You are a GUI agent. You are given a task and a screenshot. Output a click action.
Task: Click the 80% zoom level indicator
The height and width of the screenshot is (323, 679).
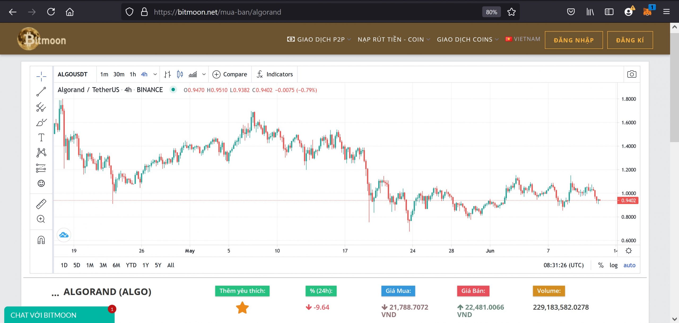491,12
